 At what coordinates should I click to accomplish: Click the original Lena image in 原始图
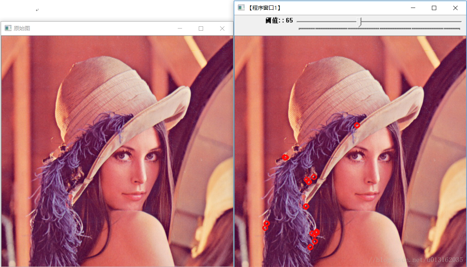coord(117,151)
